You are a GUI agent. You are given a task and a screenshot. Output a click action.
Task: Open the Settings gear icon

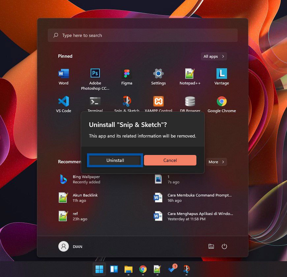[x=158, y=74]
